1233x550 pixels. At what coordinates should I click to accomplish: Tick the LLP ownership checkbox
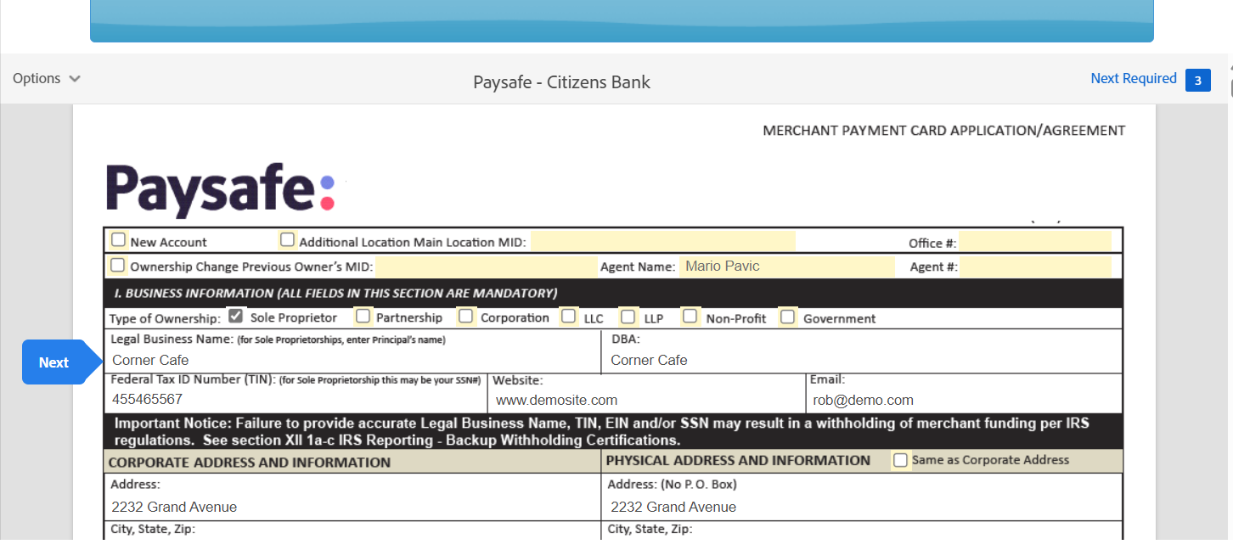[x=628, y=317]
